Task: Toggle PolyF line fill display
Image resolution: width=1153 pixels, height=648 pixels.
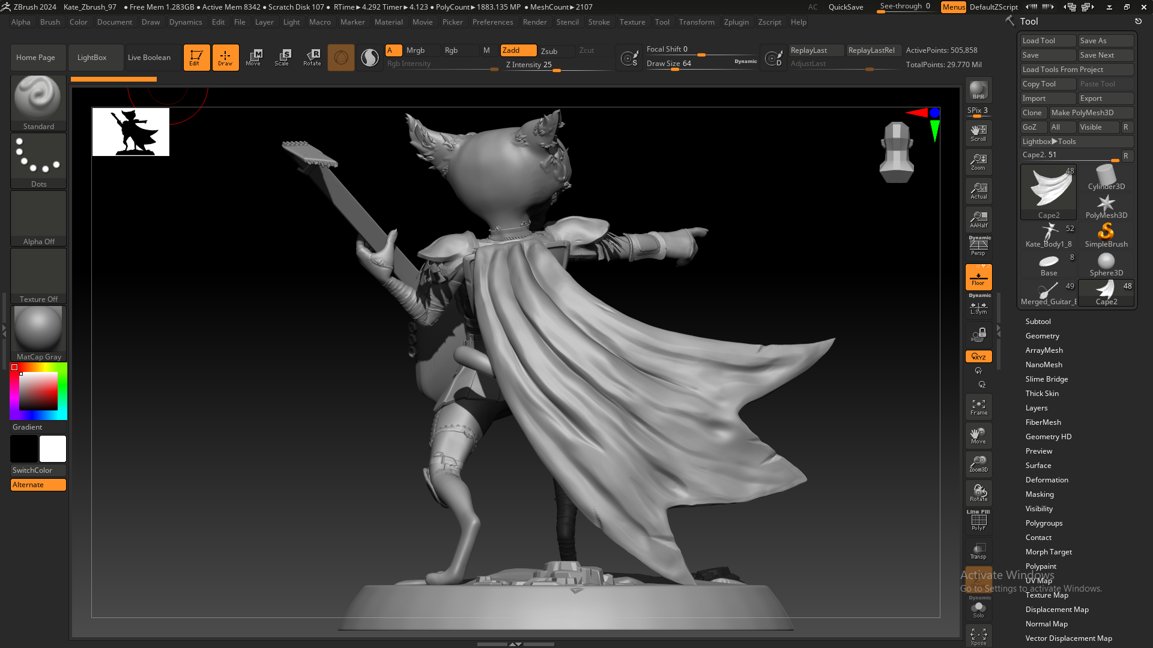Action: coord(978,521)
